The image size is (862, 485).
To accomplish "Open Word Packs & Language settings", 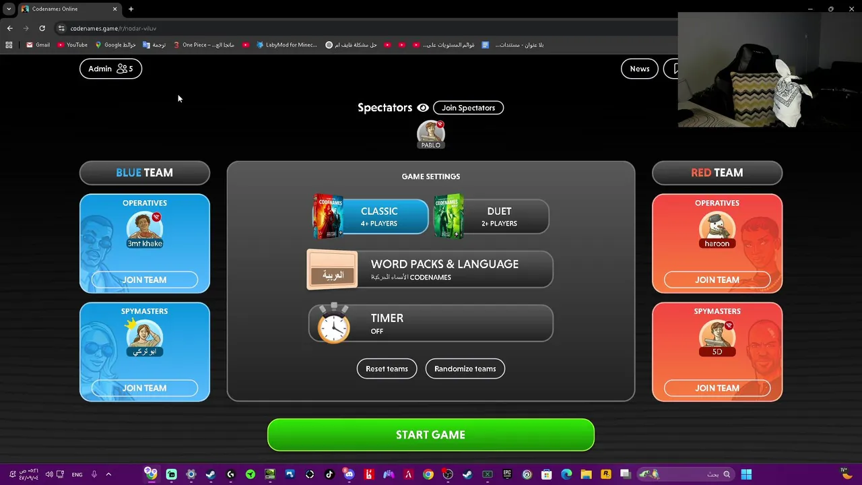I will [x=430, y=269].
